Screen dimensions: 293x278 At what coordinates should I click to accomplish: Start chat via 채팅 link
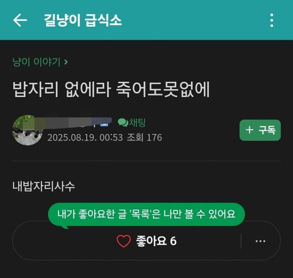[137, 122]
